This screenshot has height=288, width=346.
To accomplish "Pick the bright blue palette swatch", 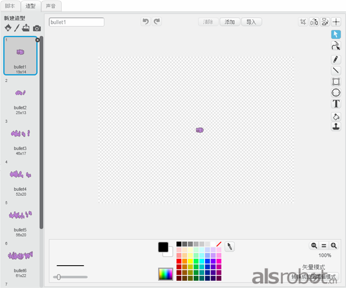I will pyautogui.click(x=208, y=261).
